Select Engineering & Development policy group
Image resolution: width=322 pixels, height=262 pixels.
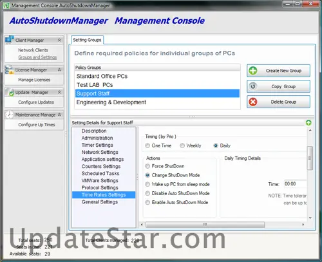[x=157, y=102]
